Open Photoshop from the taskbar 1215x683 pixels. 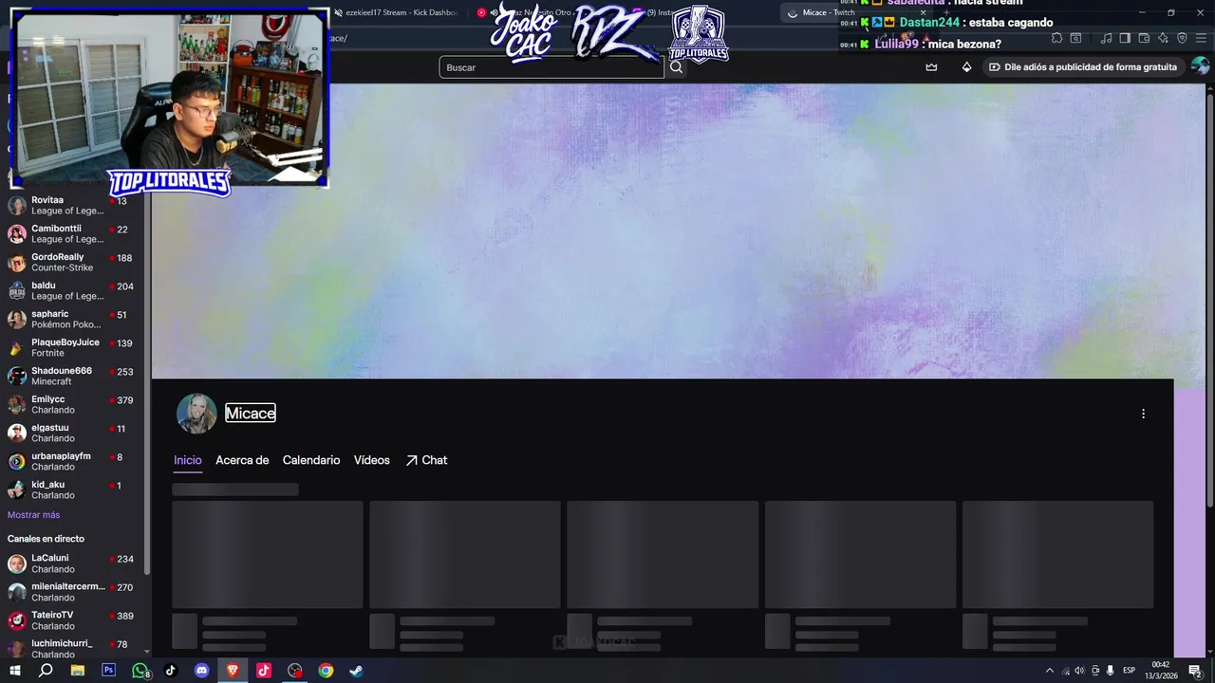(x=108, y=670)
